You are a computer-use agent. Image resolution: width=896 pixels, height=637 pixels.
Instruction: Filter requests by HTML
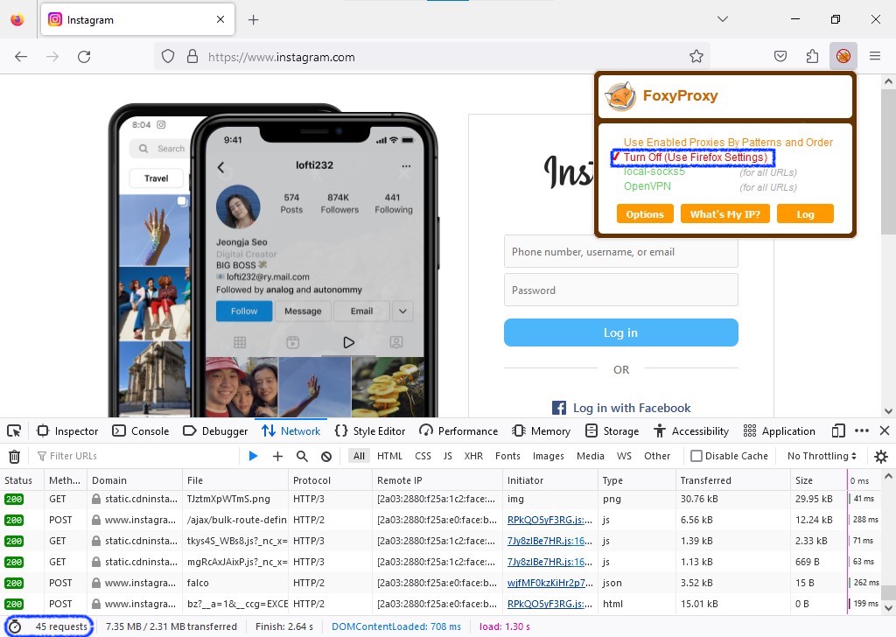[x=389, y=456]
